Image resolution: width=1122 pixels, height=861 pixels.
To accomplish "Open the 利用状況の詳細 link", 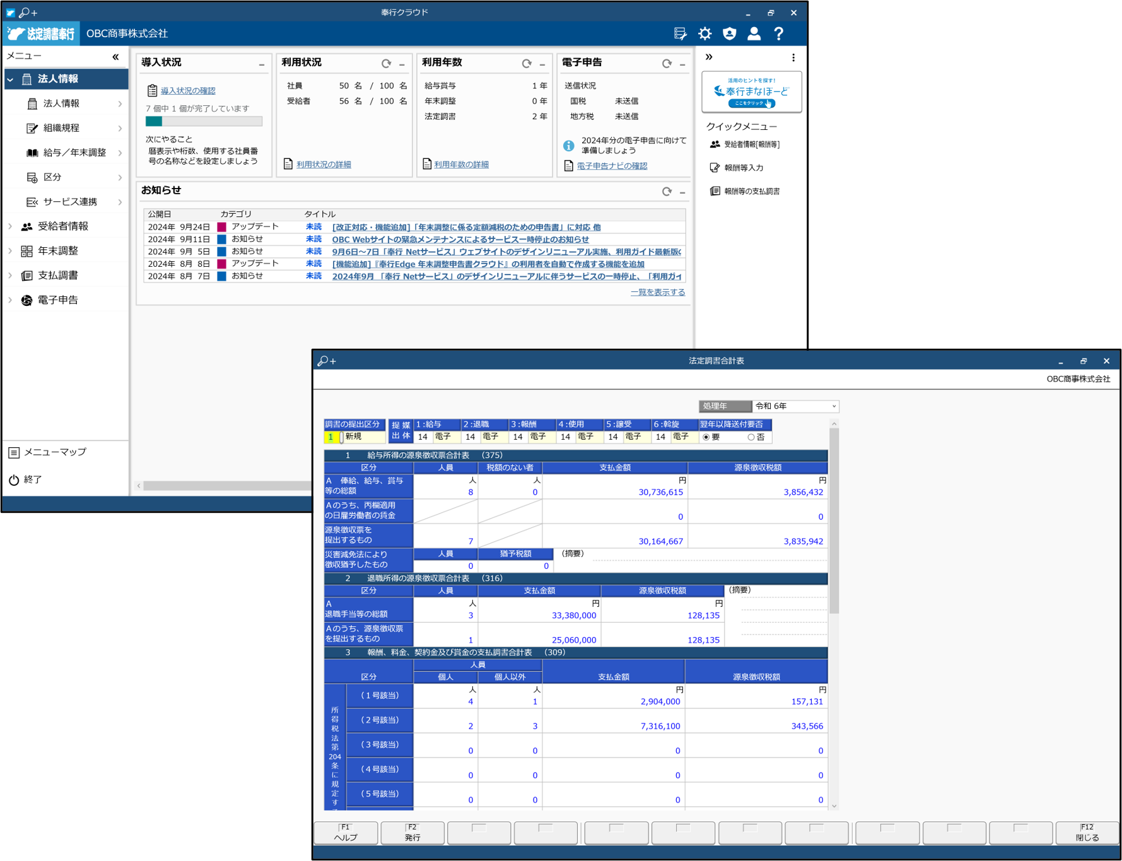I will 323,165.
